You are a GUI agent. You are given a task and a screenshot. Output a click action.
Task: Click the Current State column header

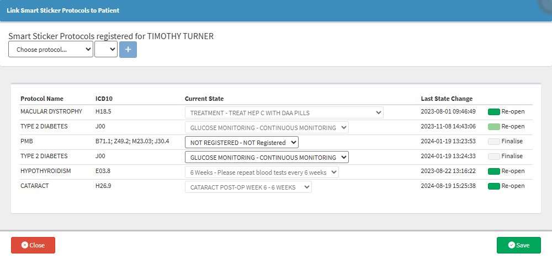tap(204, 99)
